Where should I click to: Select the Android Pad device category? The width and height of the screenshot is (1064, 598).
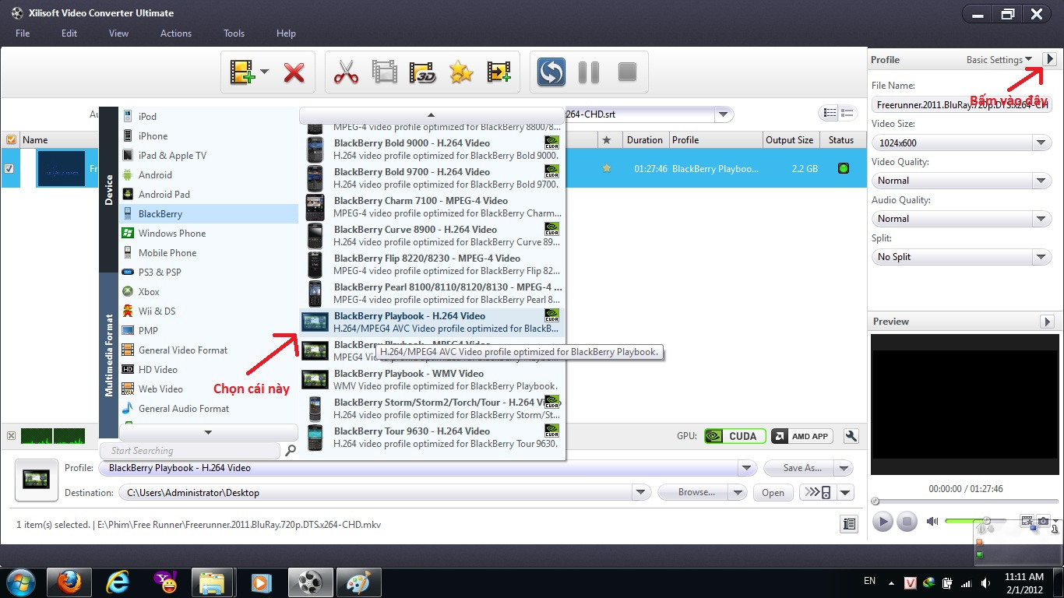tap(209, 195)
